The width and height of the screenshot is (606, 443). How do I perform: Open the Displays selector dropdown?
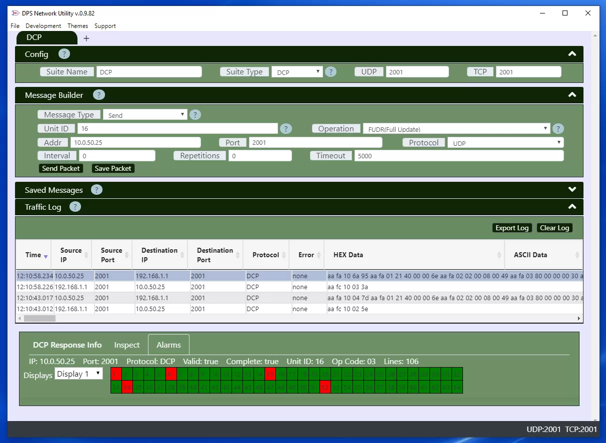[x=78, y=374]
